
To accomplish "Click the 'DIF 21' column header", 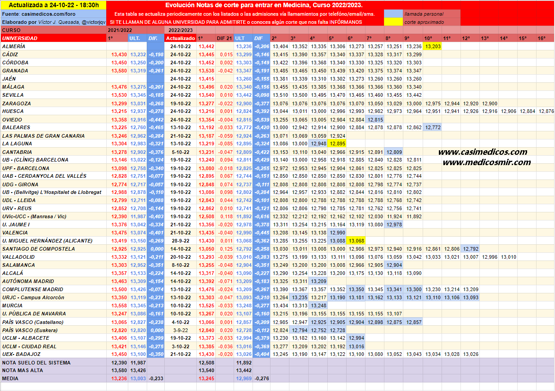I will (224, 38).
